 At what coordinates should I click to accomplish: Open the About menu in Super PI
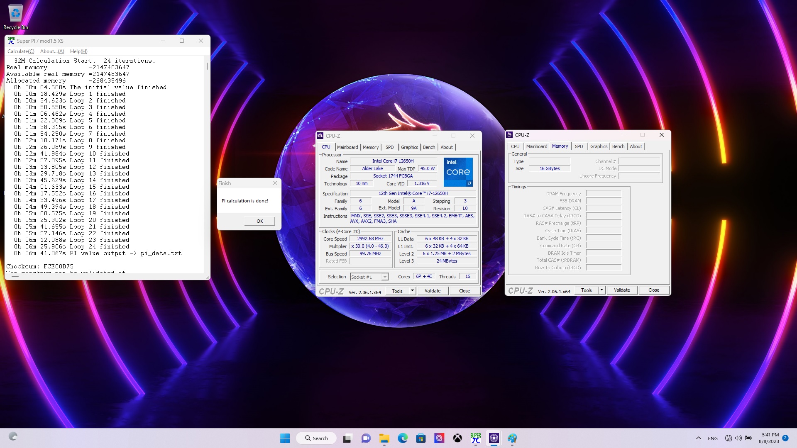[x=52, y=51]
